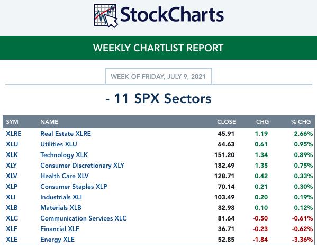
Task: Select the XLU symbol link
Action: (12, 144)
